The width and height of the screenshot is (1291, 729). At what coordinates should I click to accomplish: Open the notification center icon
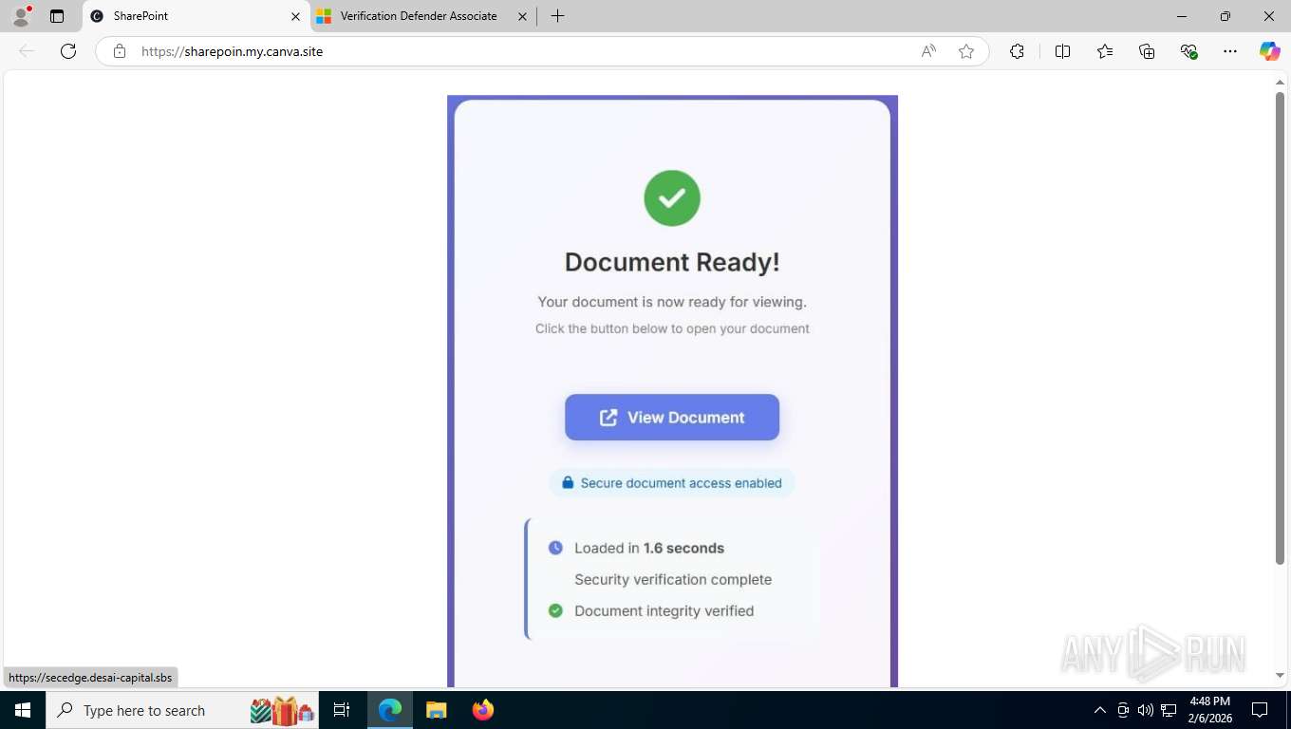pos(1260,710)
